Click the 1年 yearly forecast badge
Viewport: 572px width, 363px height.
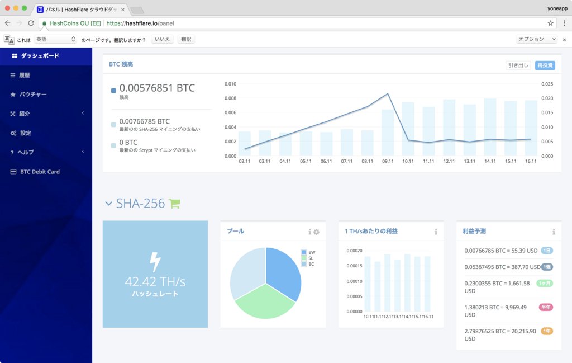pyautogui.click(x=547, y=331)
